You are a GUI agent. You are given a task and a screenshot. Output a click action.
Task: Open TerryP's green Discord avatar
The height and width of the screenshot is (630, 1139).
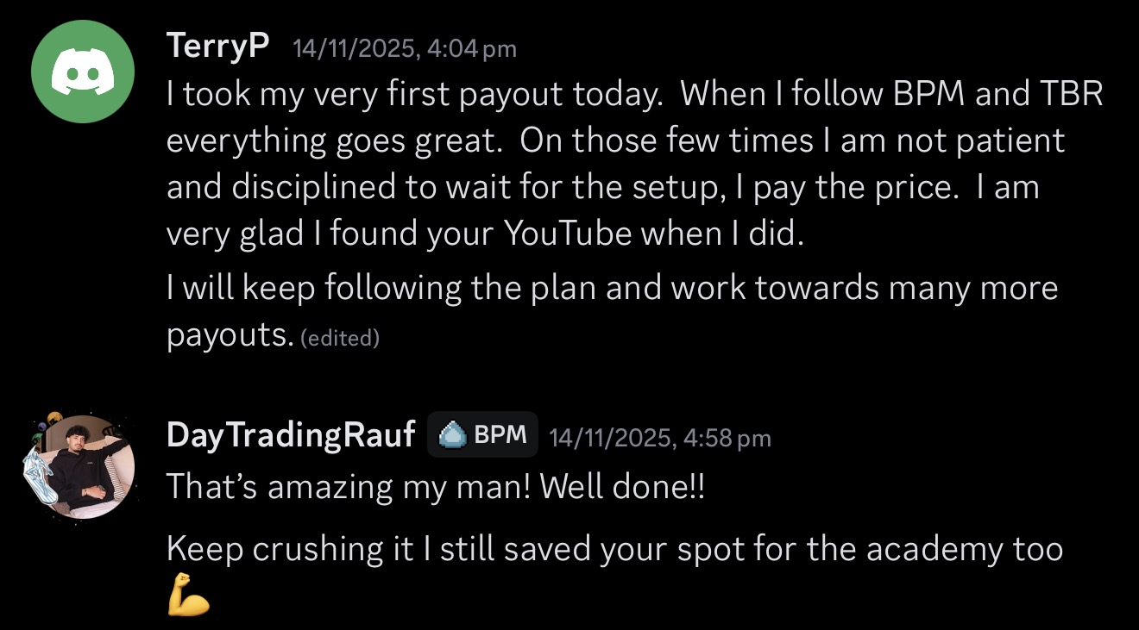click(x=83, y=72)
